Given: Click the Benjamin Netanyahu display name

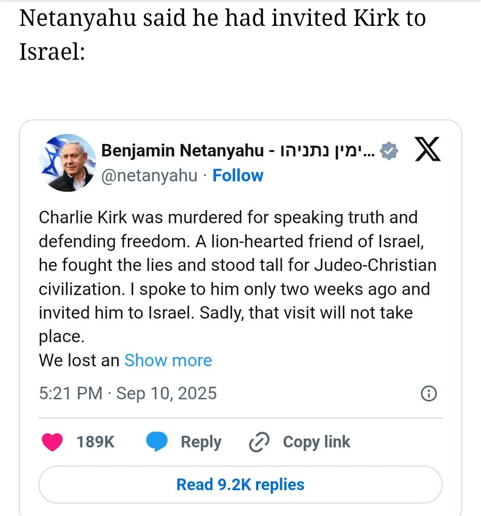Looking at the screenshot, I should pyautogui.click(x=184, y=151).
